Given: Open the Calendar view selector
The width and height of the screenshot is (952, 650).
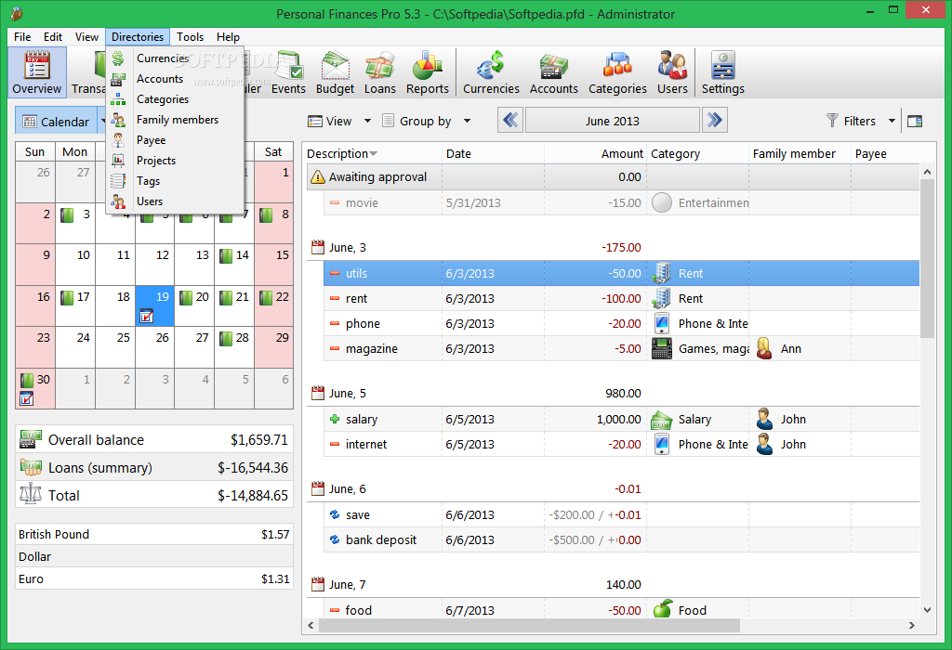Looking at the screenshot, I should point(56,122).
